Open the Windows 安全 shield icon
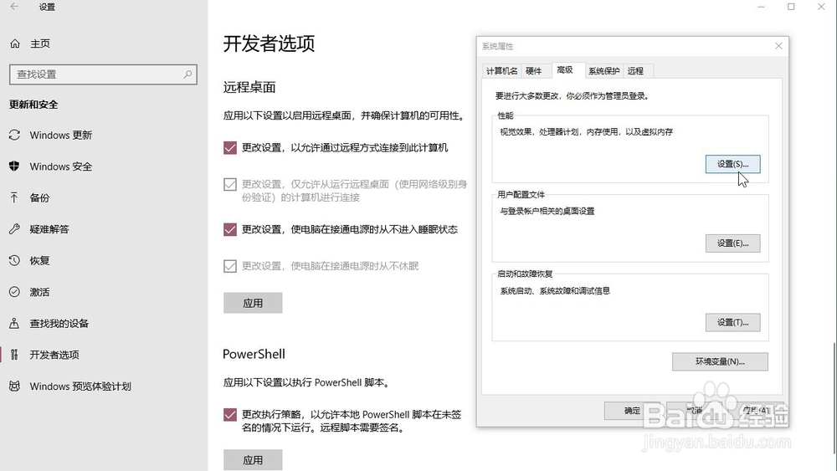 pos(14,166)
